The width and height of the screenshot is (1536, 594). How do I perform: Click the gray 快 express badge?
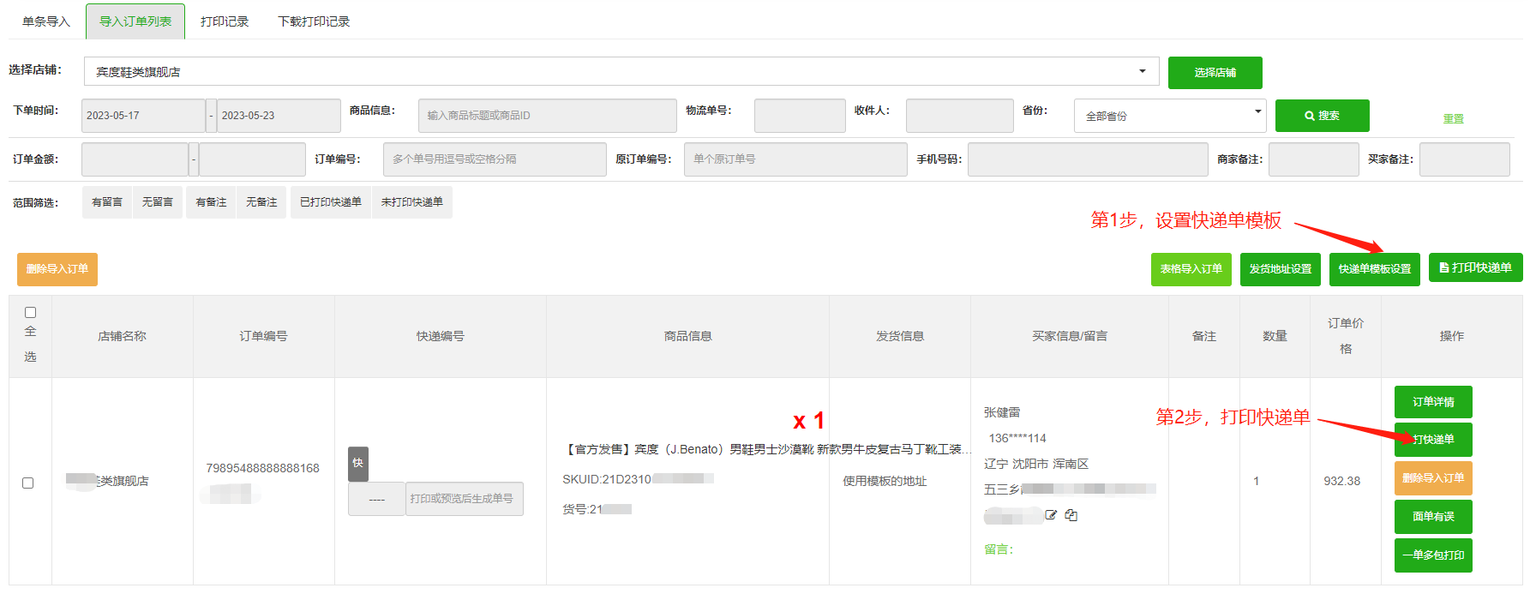click(357, 463)
